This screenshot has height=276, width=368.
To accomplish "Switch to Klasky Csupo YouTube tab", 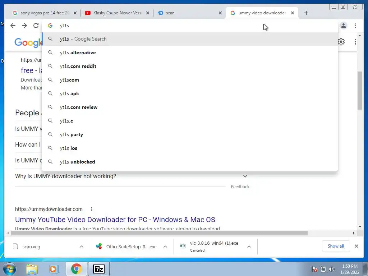I will pos(117,13).
